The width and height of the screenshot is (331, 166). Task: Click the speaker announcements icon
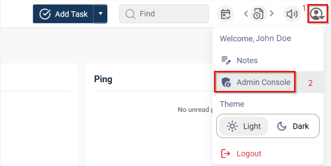[292, 14]
